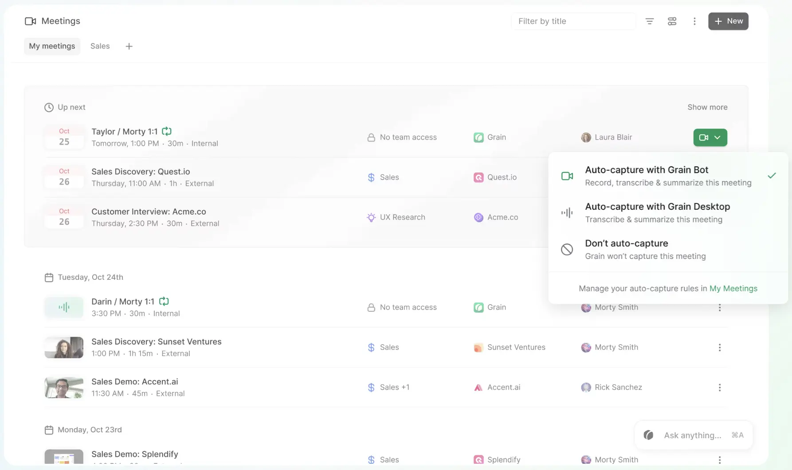Click No team access in Darin row

[x=408, y=307]
